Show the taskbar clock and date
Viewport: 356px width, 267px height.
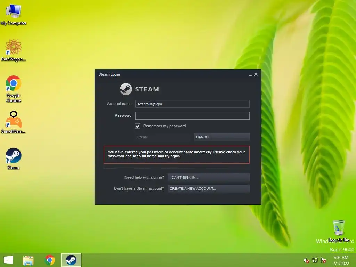pyautogui.click(x=341, y=260)
